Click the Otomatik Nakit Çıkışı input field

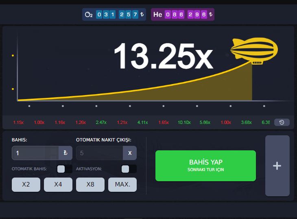click(x=99, y=153)
